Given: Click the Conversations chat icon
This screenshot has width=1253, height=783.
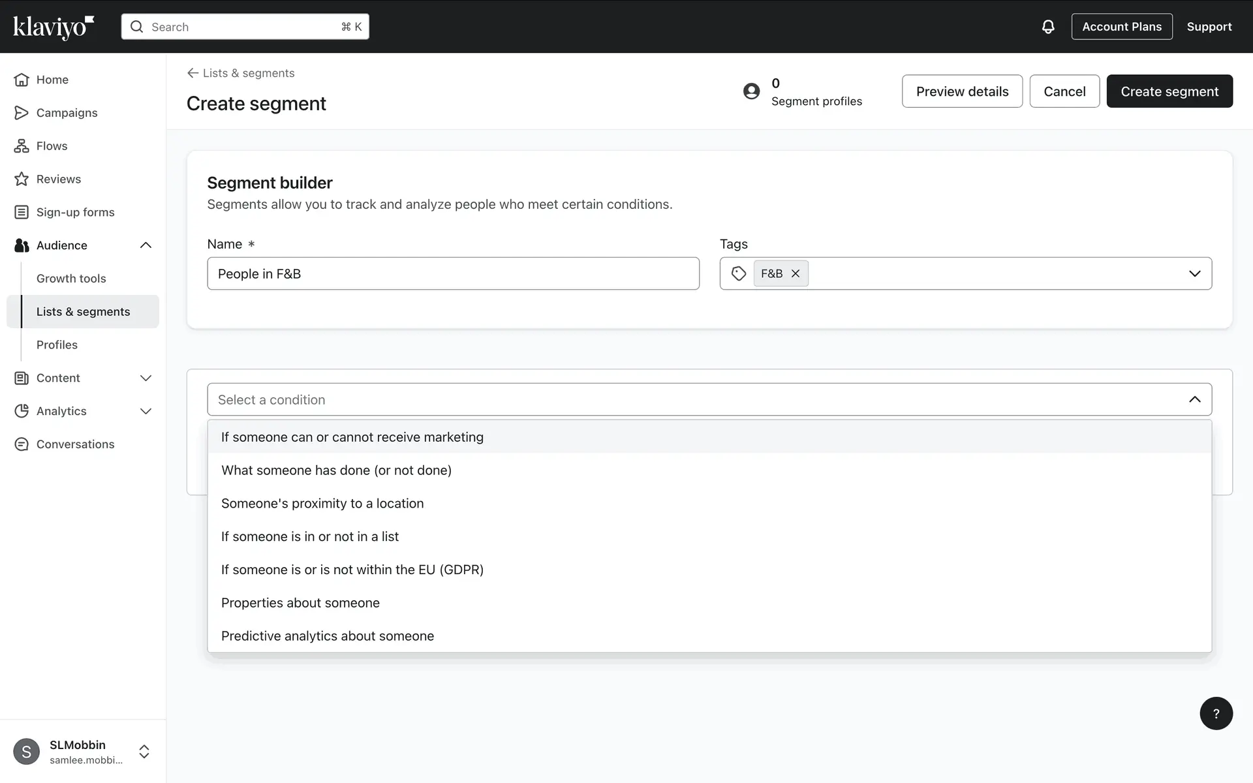Looking at the screenshot, I should click(x=22, y=444).
